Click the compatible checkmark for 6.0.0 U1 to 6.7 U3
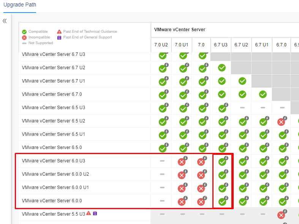Image resolution: width=299 pixels, height=224 pixels. (222, 189)
